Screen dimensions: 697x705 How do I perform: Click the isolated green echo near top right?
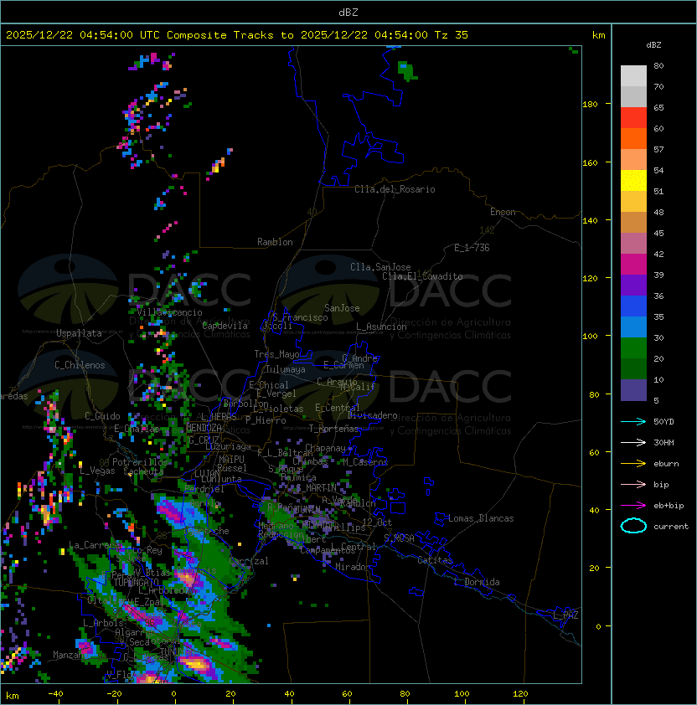[x=408, y=71]
